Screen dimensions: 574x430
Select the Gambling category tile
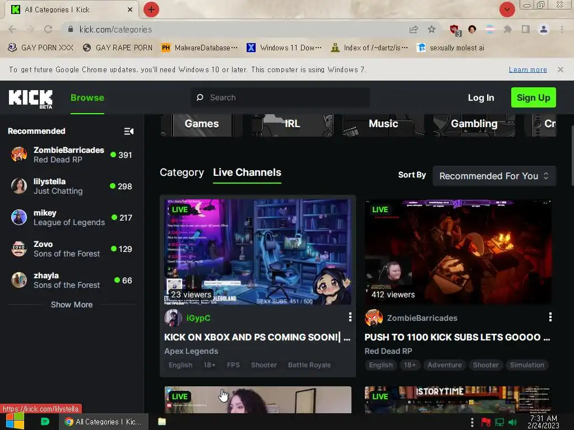(x=474, y=125)
